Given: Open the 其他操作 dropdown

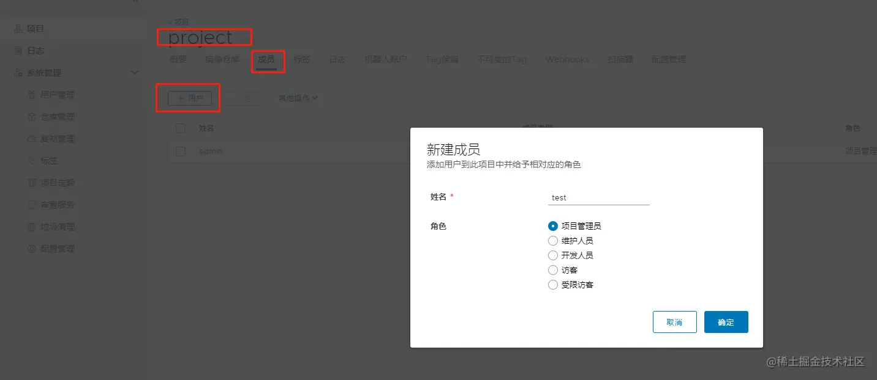Looking at the screenshot, I should click(298, 98).
